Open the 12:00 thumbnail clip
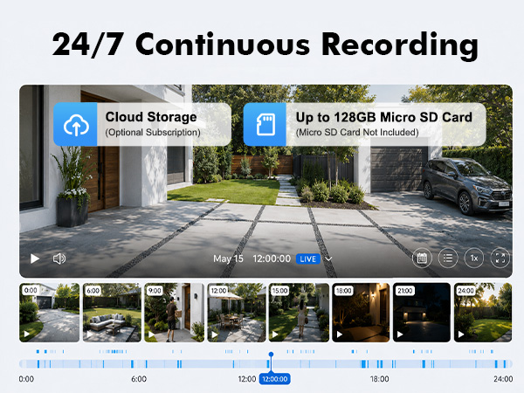The width and height of the screenshot is (524, 393). coord(237,313)
